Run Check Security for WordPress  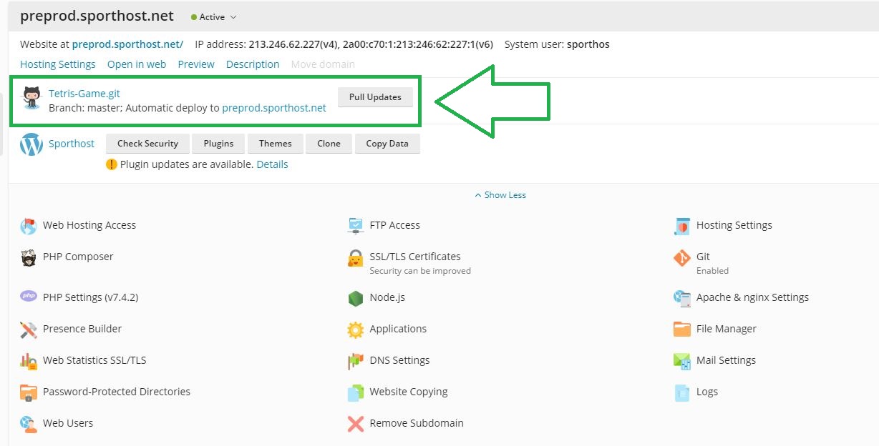[147, 144]
